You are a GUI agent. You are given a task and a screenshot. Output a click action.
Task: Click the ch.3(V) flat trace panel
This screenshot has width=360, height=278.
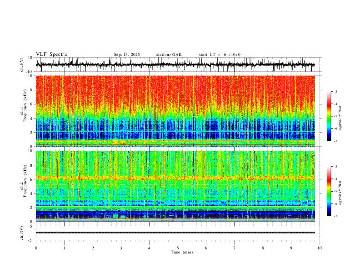(178, 233)
